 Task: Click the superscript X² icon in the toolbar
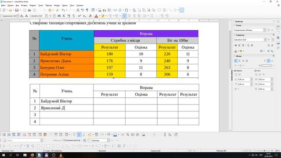pyautogui.click(x=79, y=16)
